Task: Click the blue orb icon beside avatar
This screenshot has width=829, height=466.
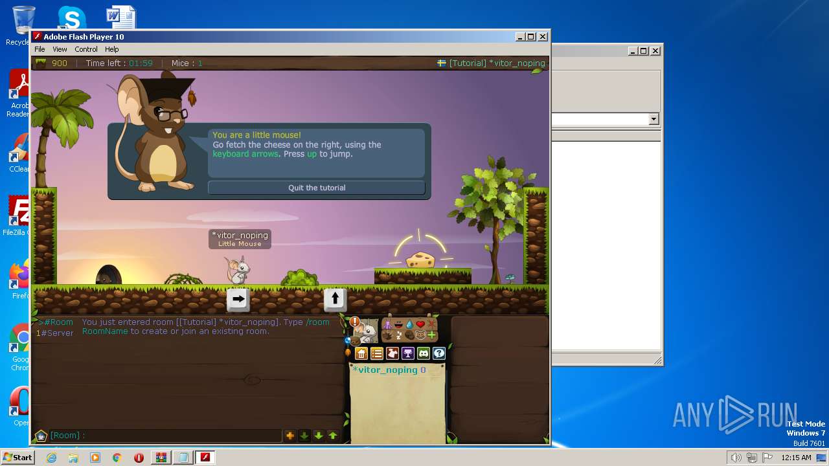Action: [x=347, y=340]
